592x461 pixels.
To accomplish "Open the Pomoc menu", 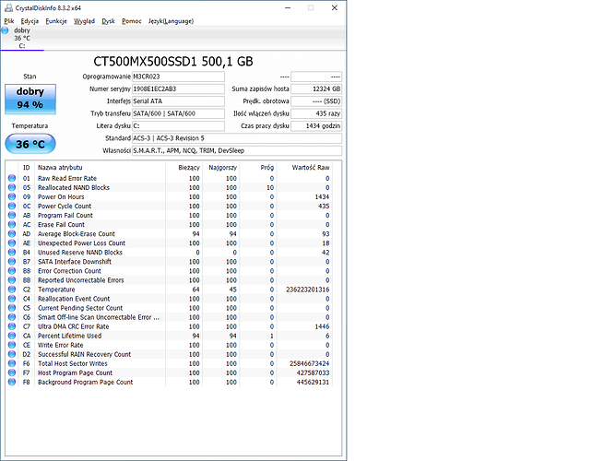I will (131, 21).
